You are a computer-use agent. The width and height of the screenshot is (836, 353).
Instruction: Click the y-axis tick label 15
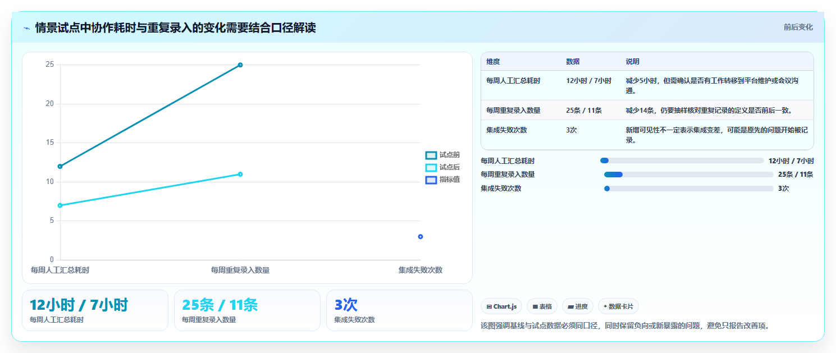(x=50, y=143)
